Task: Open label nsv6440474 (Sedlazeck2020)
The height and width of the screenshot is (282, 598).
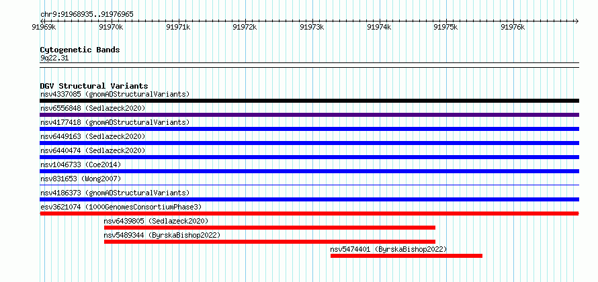Action: coord(93,150)
